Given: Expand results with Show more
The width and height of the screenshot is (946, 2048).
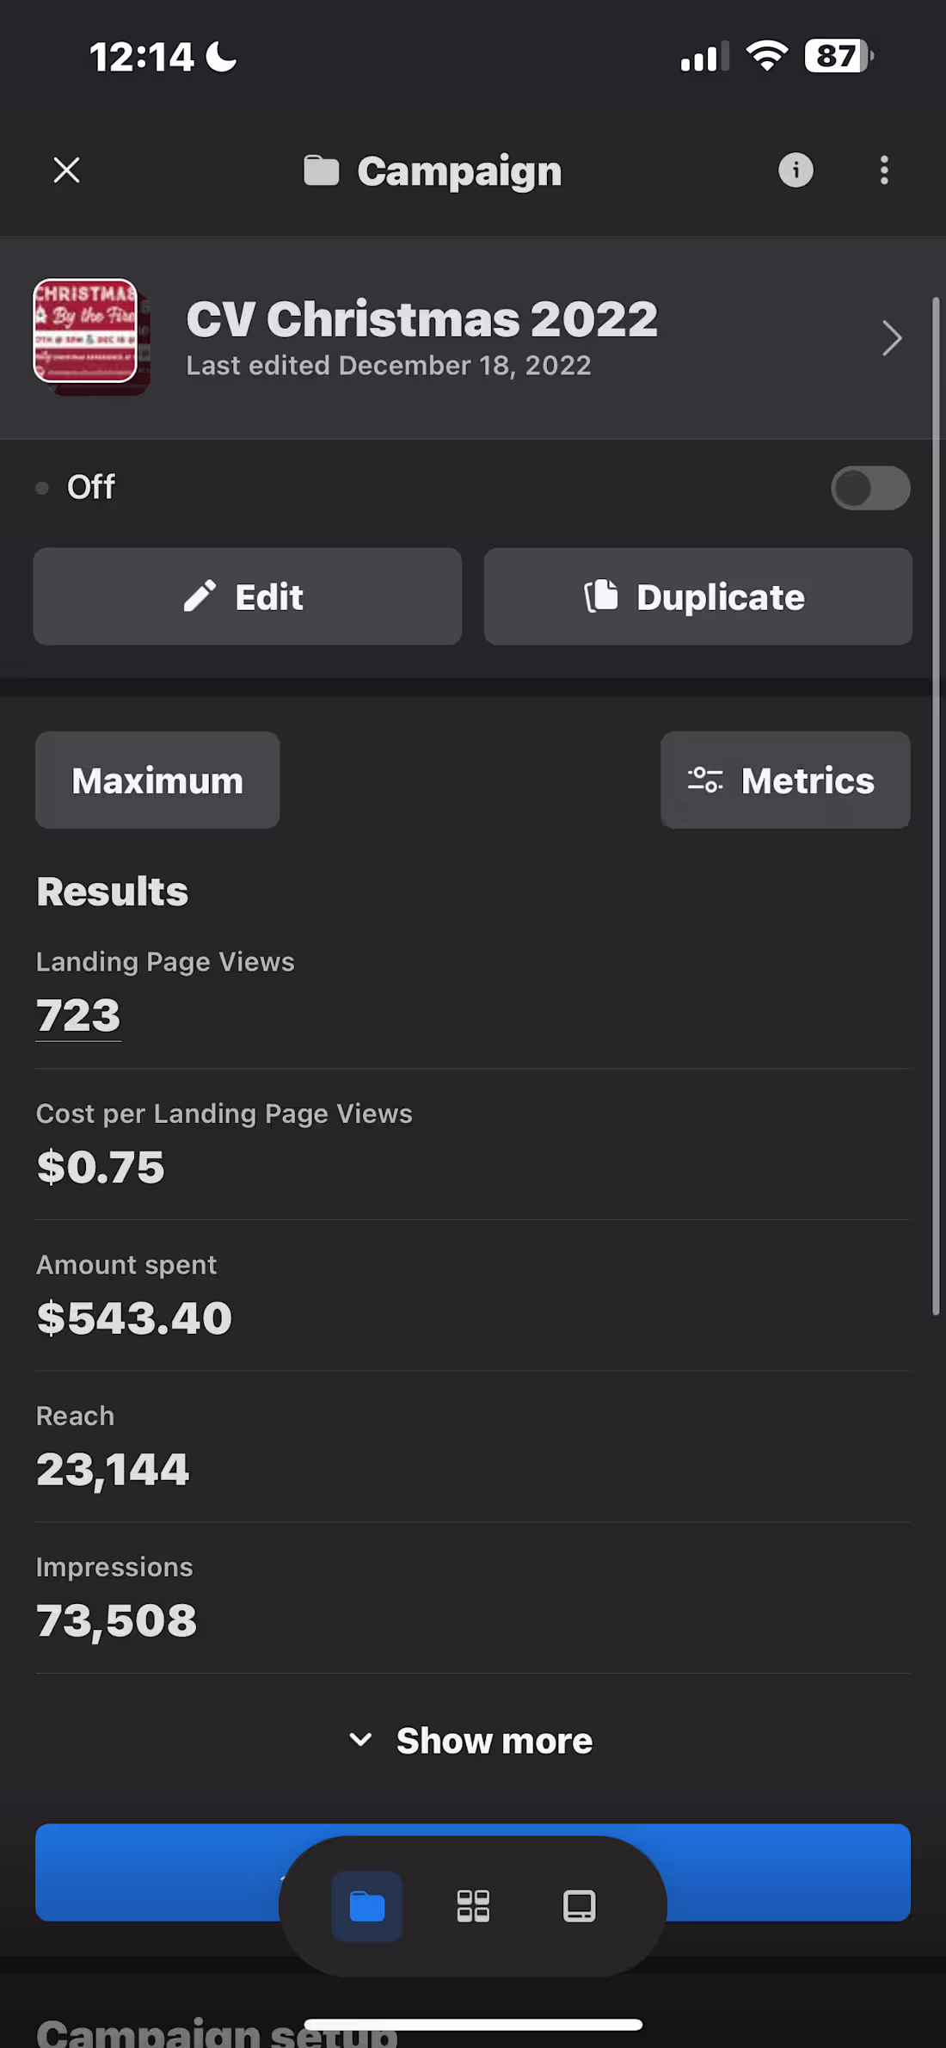Looking at the screenshot, I should tap(472, 1741).
